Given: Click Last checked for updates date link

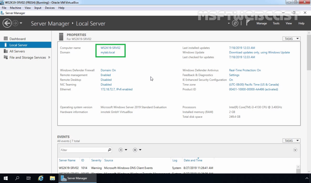Looking at the screenshot, I should point(242,57).
